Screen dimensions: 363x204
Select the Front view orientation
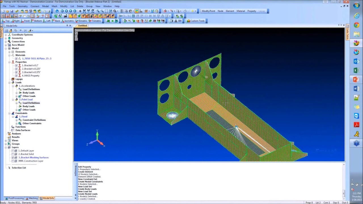click(25, 21)
